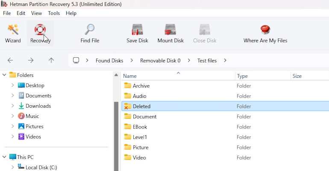Select the EBook folder name
Screen dimensions: 329x171
click(x=140, y=127)
